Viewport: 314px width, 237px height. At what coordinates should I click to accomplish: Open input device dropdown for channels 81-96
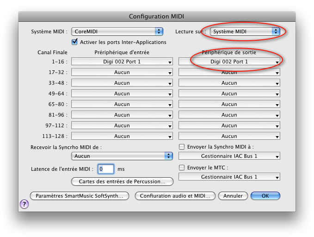coord(122,115)
